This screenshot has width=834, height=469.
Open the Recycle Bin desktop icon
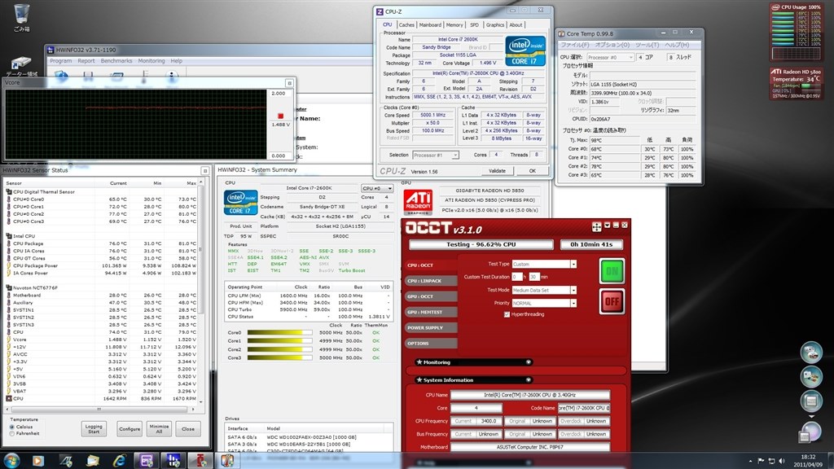[x=21, y=17]
